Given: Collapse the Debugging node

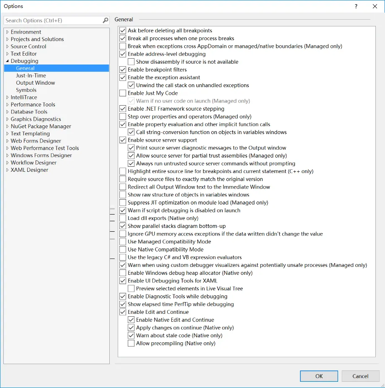Looking at the screenshot, I should 7,61.
